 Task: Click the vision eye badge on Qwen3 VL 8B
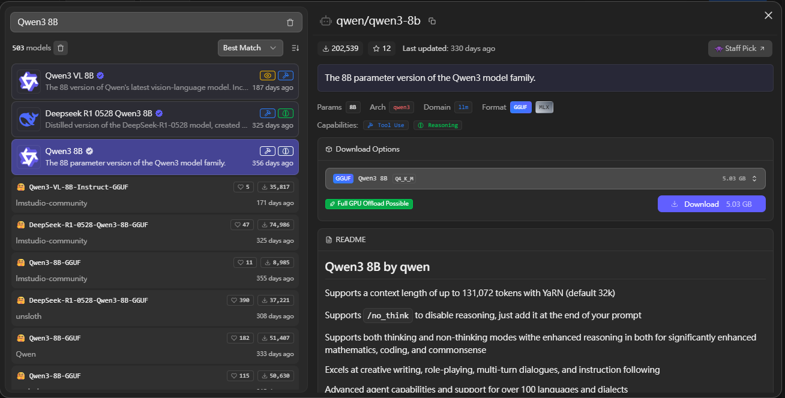click(268, 76)
